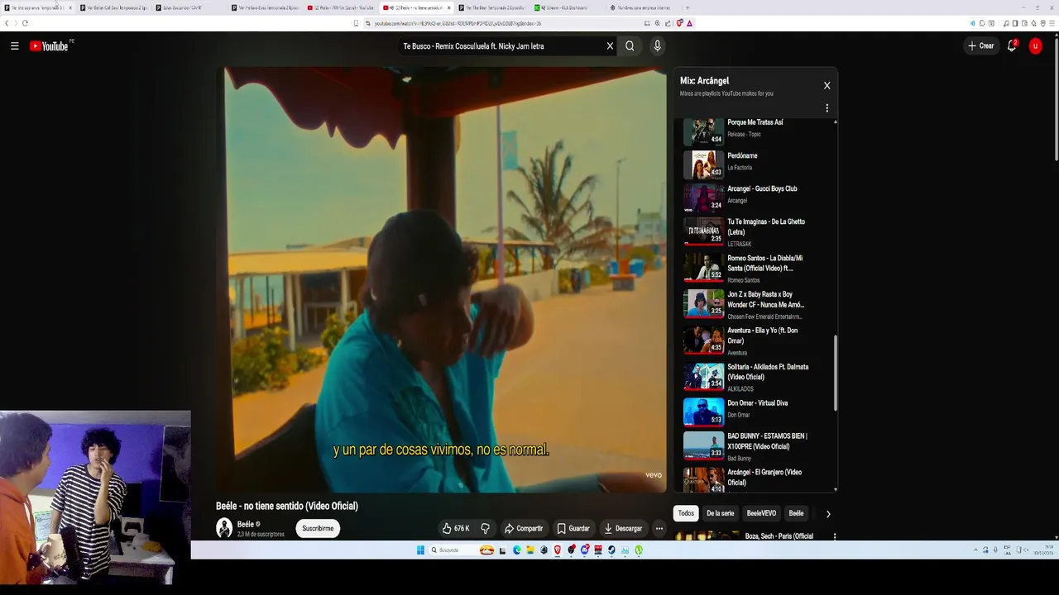Dislike the Beéle video
Viewport: 1059px width, 595px height.
486,528
